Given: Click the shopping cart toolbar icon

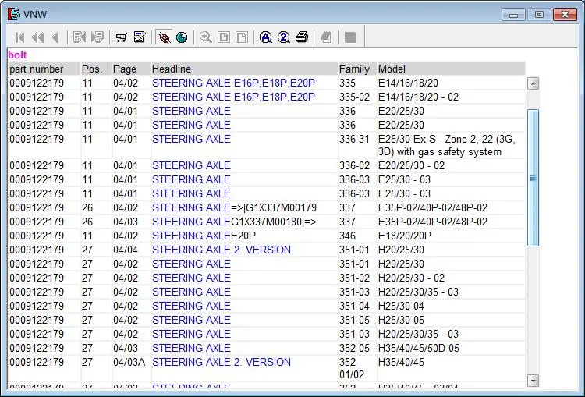Looking at the screenshot, I should (x=121, y=37).
